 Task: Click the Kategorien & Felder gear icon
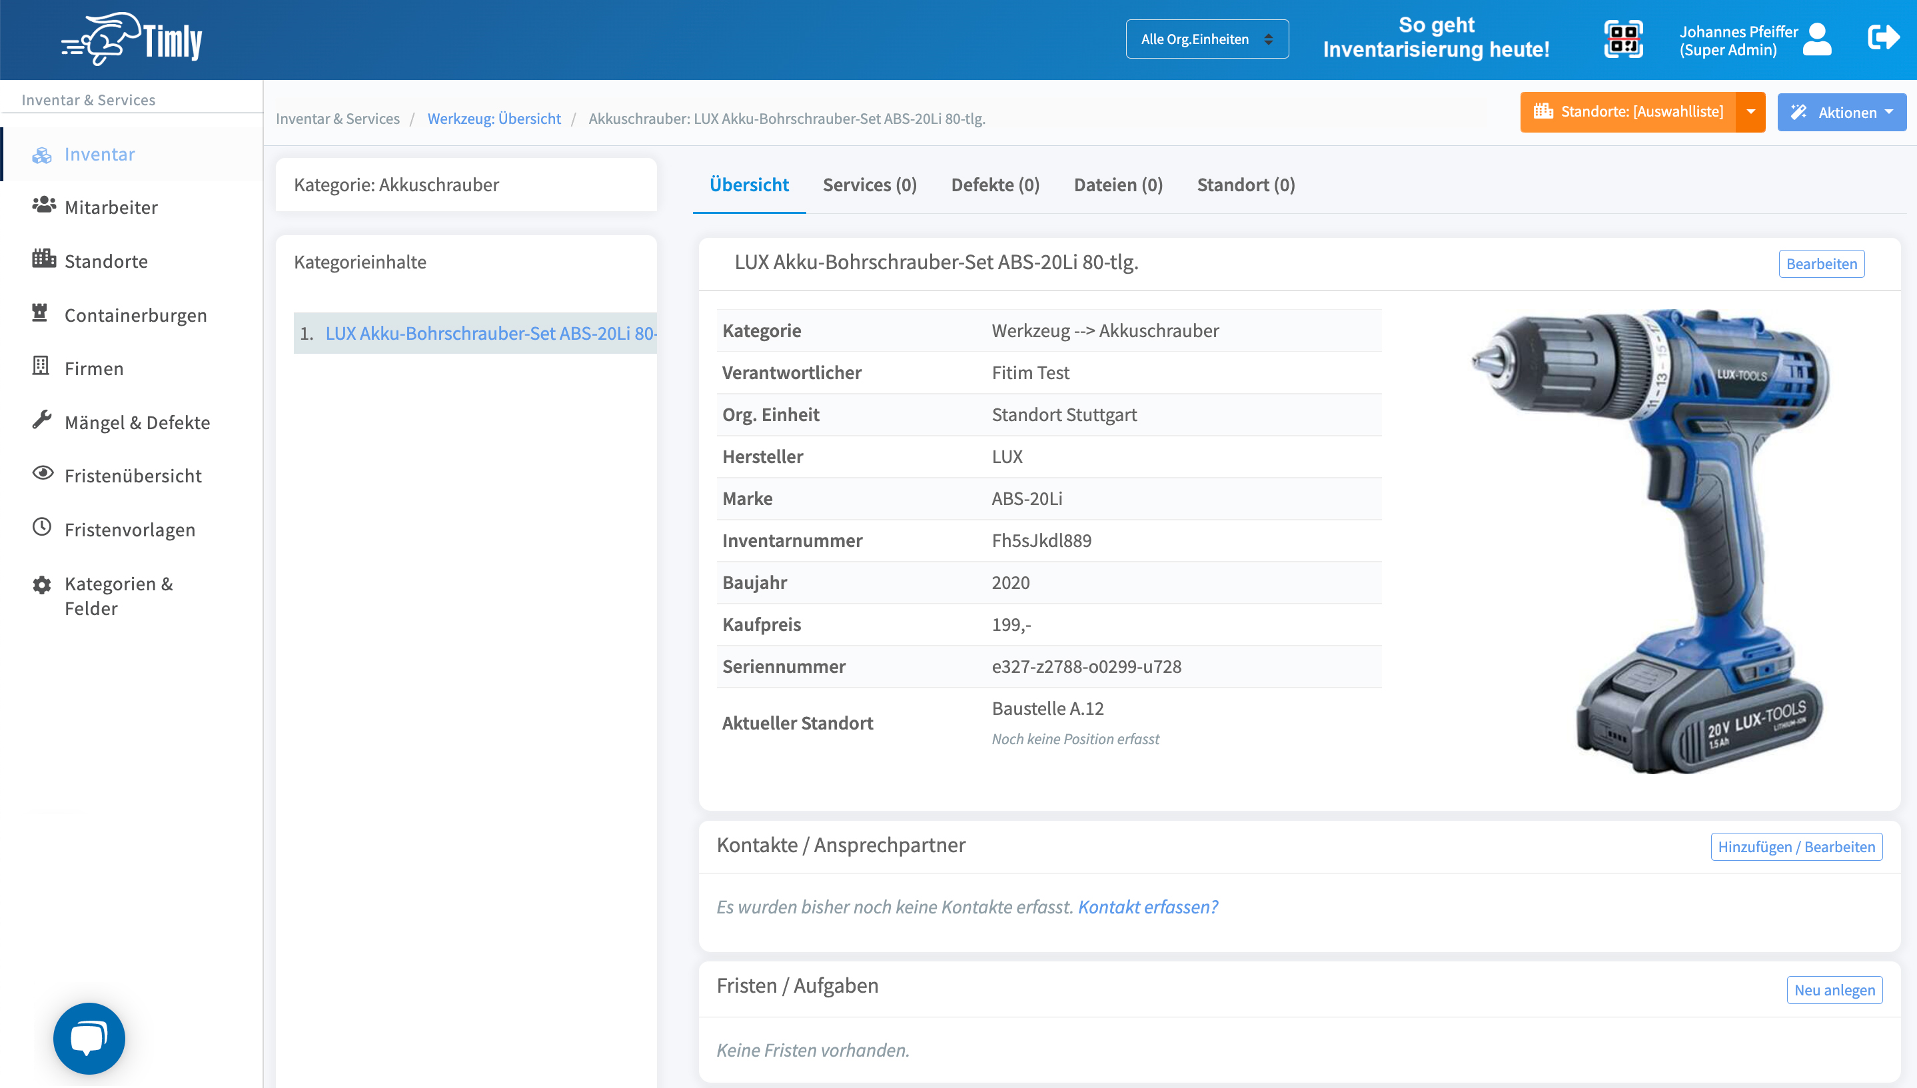42,585
